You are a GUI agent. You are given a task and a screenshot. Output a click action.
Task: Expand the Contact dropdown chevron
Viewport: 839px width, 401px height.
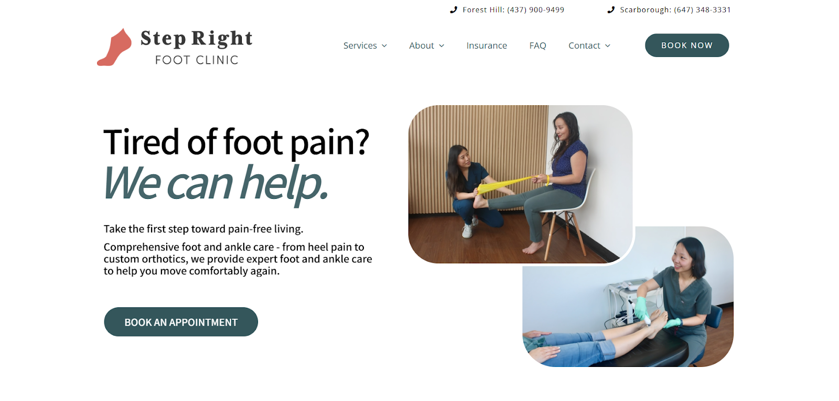pyautogui.click(x=608, y=46)
